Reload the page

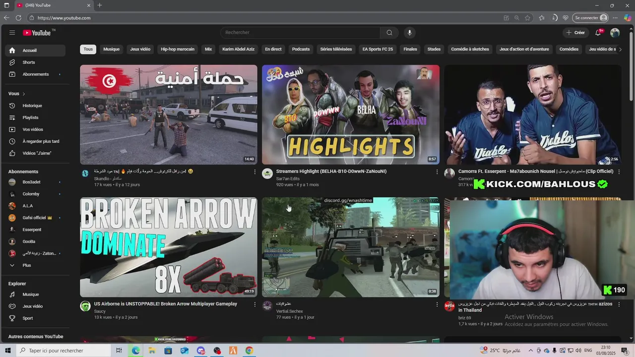18,18
